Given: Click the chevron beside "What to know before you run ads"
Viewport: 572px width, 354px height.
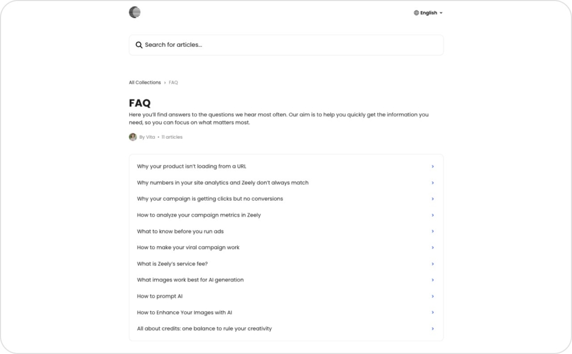Looking at the screenshot, I should tap(432, 231).
